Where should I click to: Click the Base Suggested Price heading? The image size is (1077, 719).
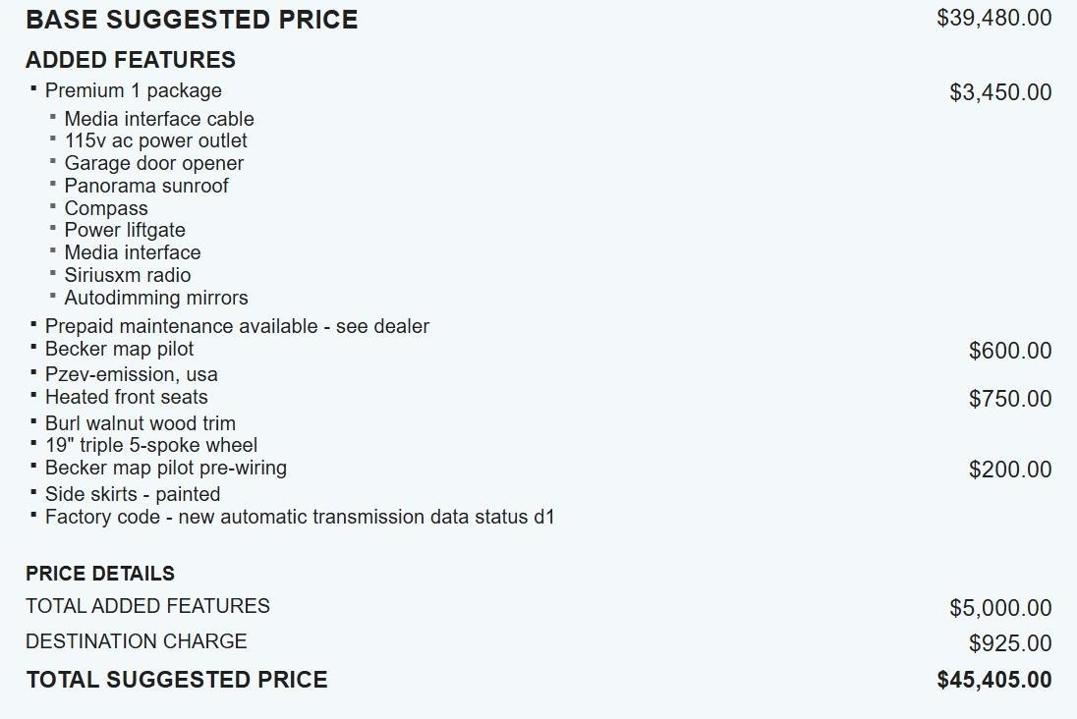(192, 20)
